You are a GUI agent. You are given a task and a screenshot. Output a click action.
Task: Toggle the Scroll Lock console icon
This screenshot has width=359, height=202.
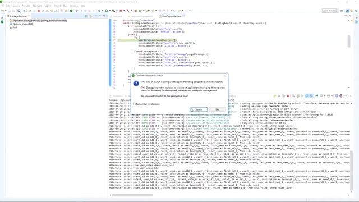(298, 96)
